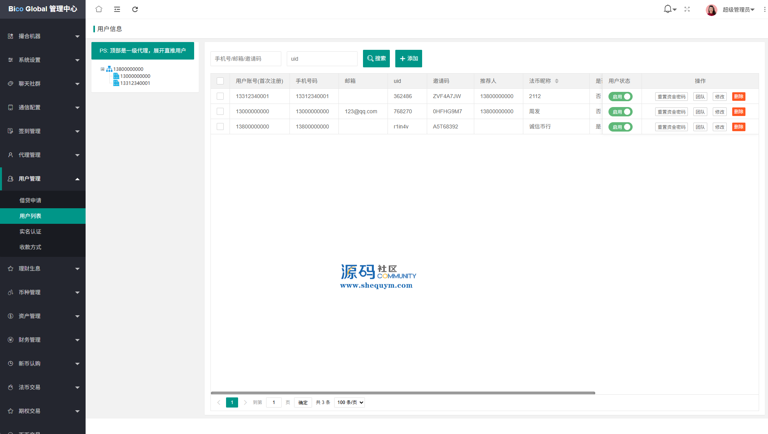
Task: Click the home icon in top toolbar
Action: [99, 9]
